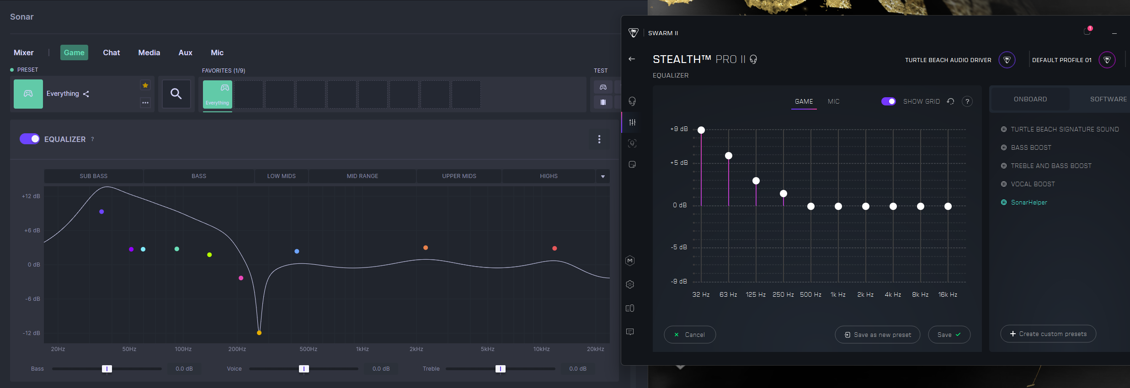1130x388 pixels.
Task: Toggle the Show Grid switch in Swarm
Action: click(889, 101)
